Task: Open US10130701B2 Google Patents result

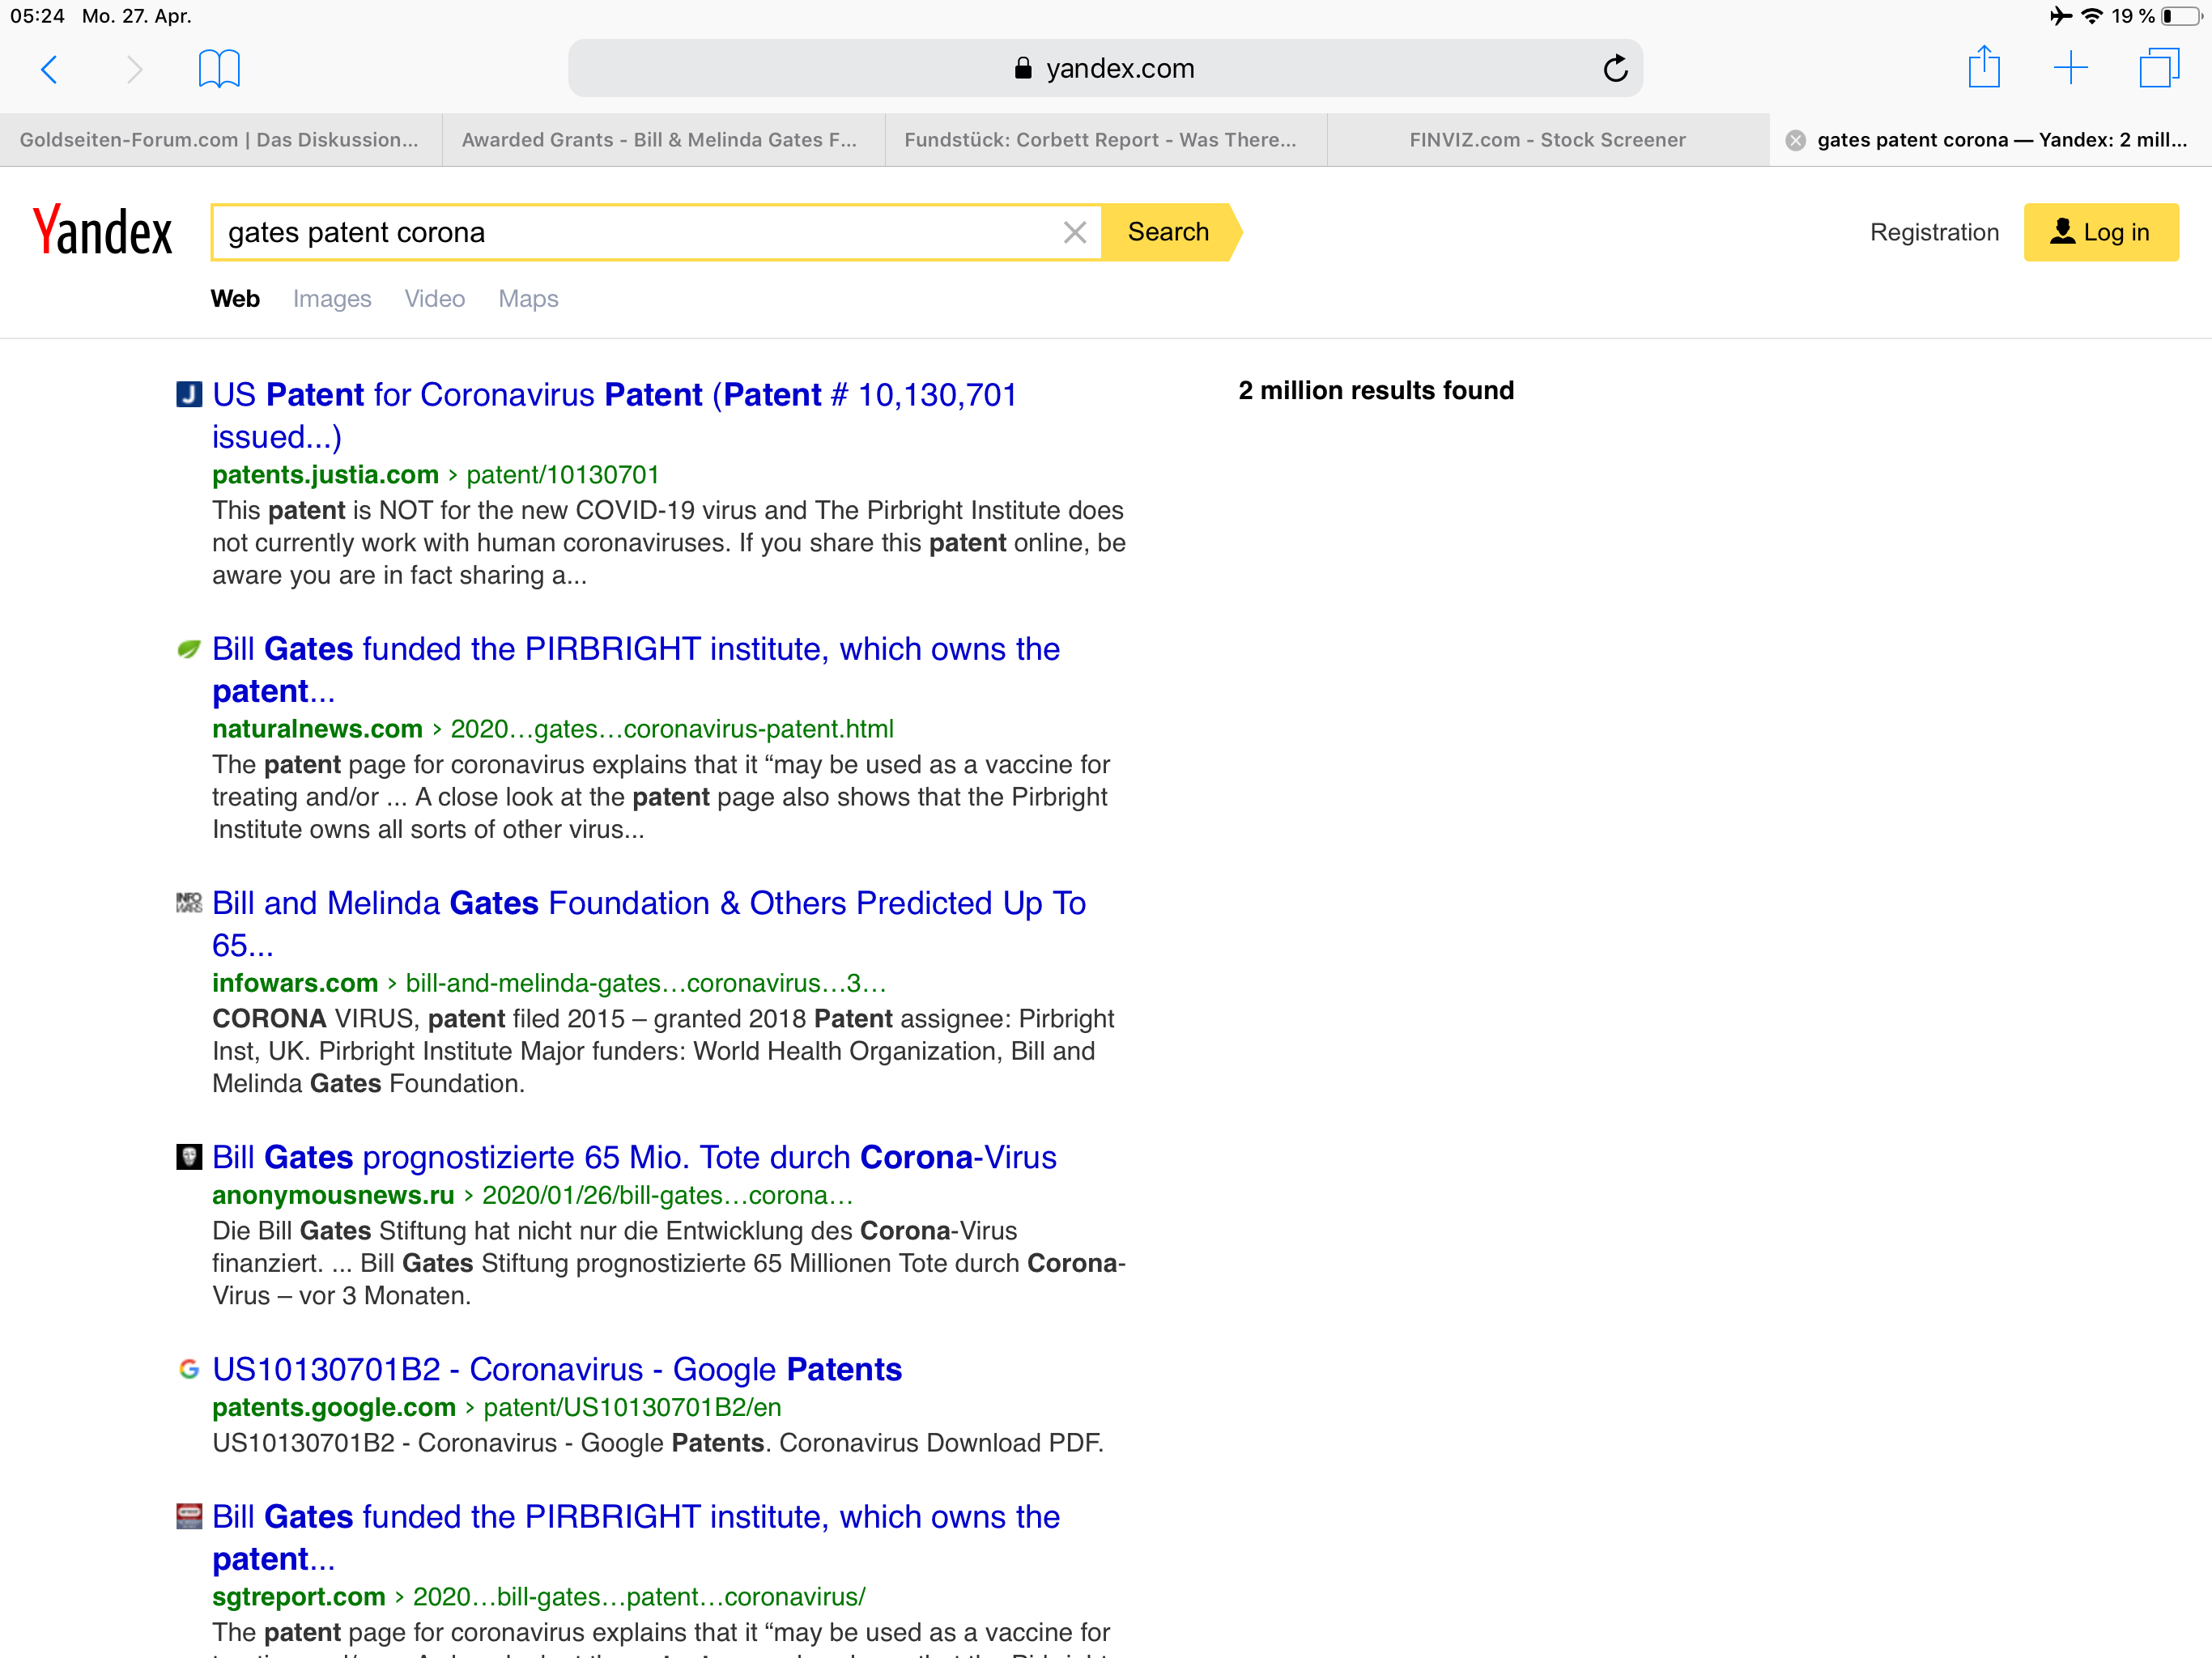Action: point(556,1369)
